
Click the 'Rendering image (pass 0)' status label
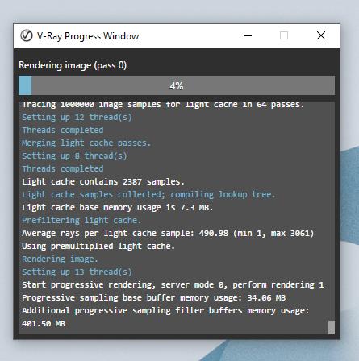73,65
